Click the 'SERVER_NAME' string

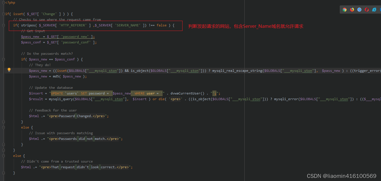(128, 25)
